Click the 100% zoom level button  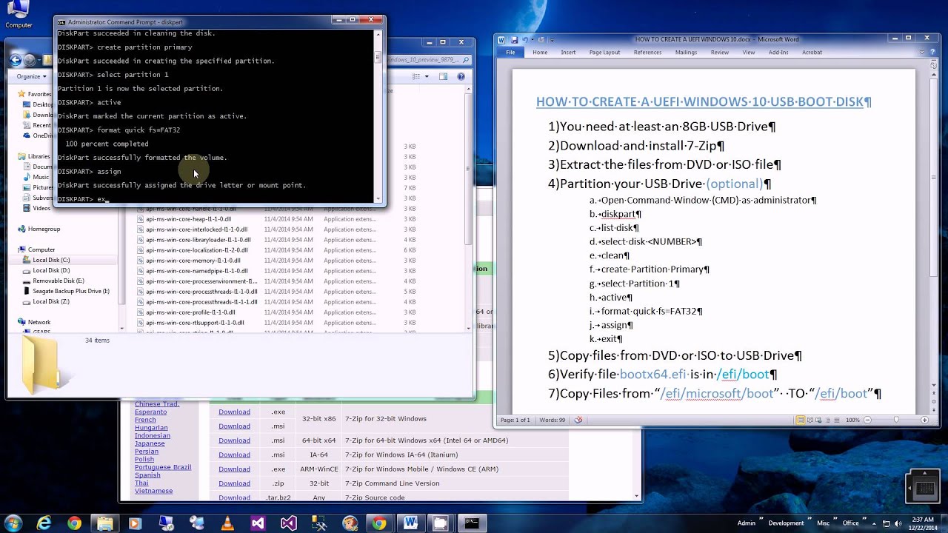(x=852, y=420)
